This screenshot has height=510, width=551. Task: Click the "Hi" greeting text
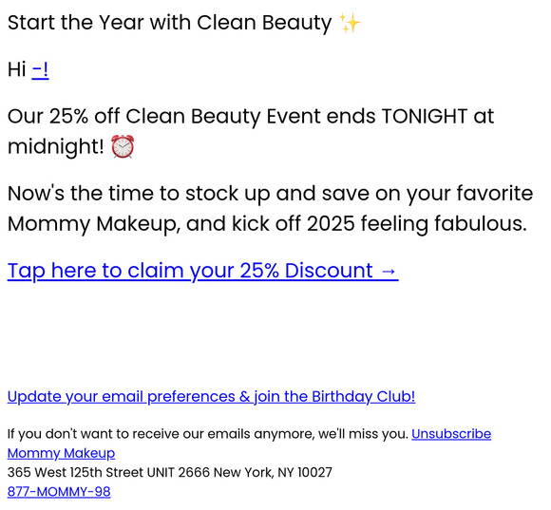tap(17, 69)
